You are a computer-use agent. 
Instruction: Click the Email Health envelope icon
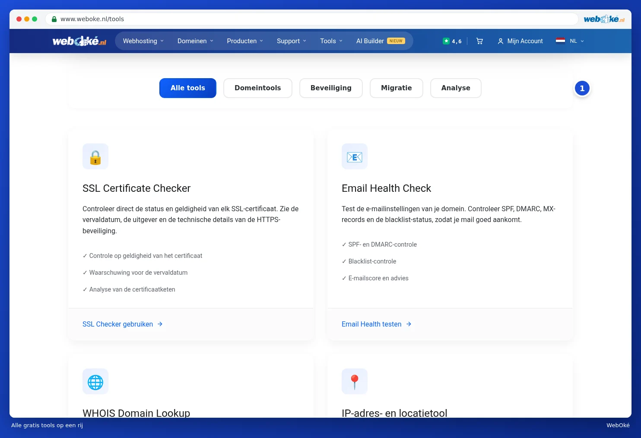(355, 156)
